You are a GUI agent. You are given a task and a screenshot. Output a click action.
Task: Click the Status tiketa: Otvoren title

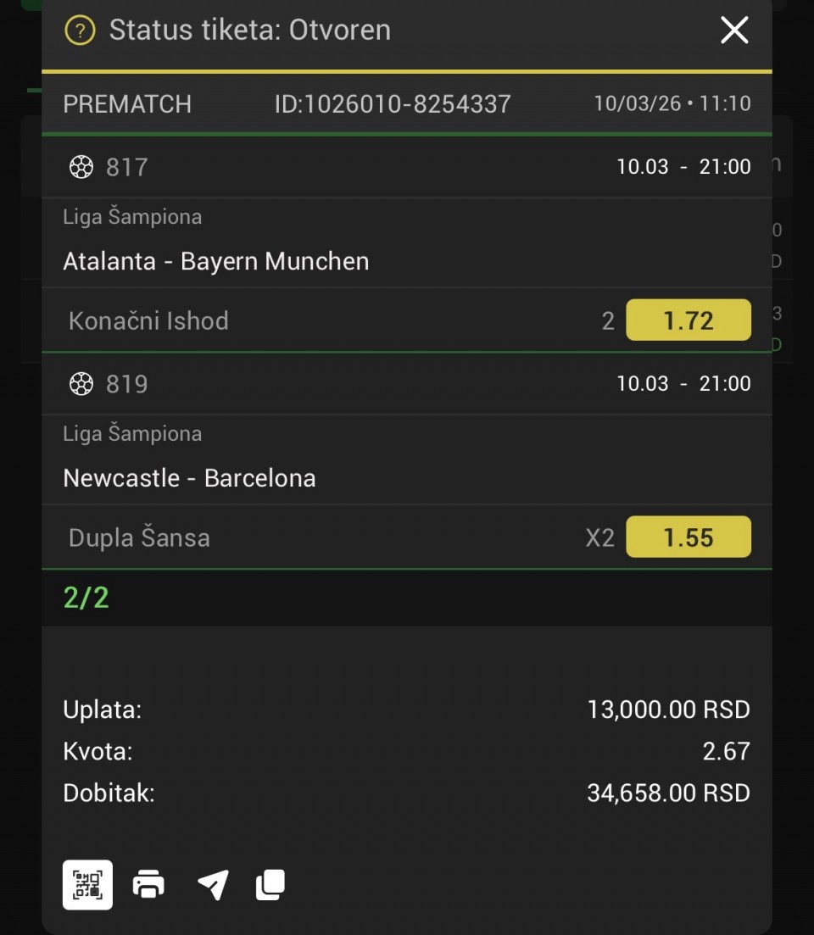[250, 31]
